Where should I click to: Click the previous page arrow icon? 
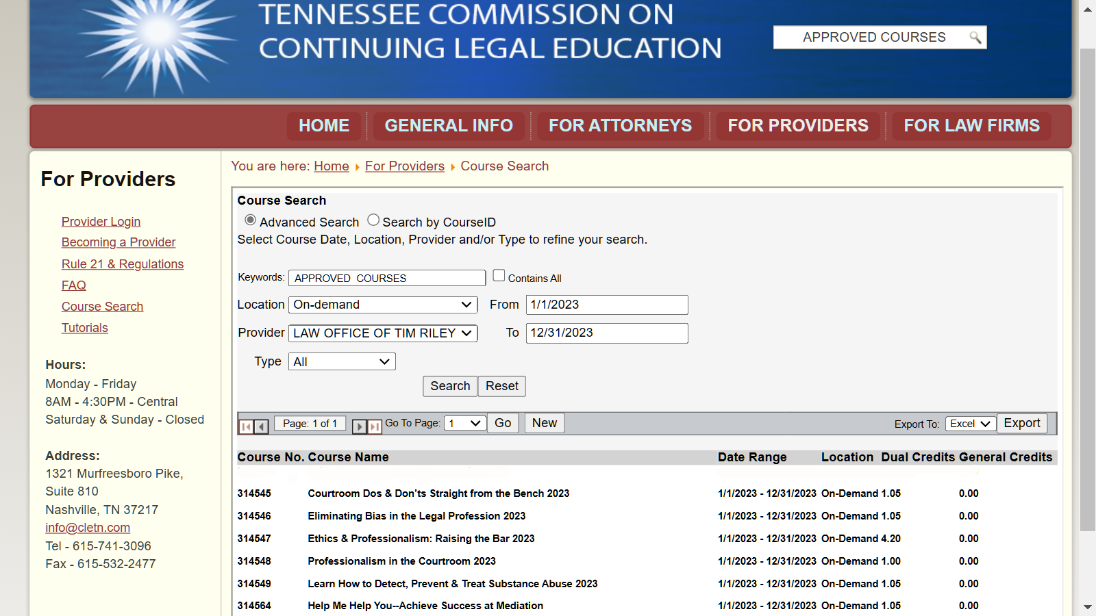(261, 426)
